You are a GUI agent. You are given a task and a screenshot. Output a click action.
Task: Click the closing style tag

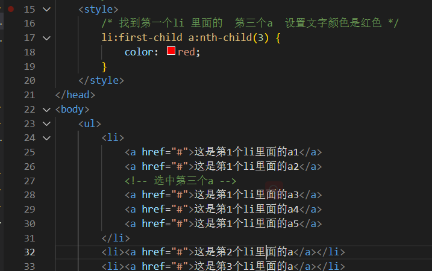point(101,81)
